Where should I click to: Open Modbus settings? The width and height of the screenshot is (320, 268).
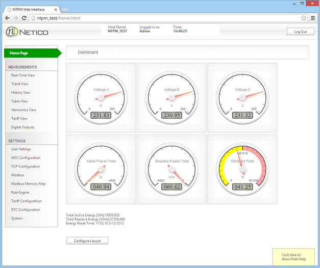click(x=17, y=175)
